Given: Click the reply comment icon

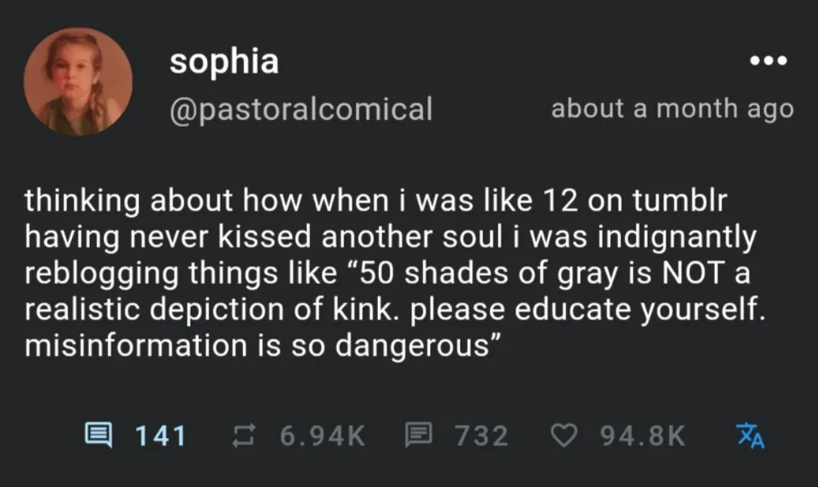Looking at the screenshot, I should click(100, 435).
